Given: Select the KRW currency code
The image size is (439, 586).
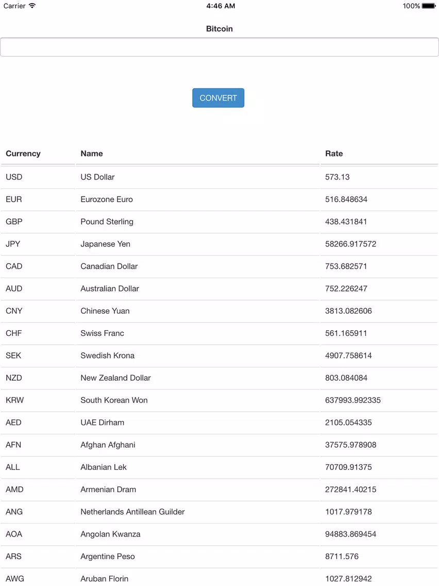Looking at the screenshot, I should 14,400.
